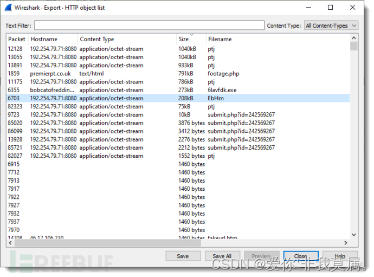
Task: Select packet 7937 row
Action: pos(178,222)
